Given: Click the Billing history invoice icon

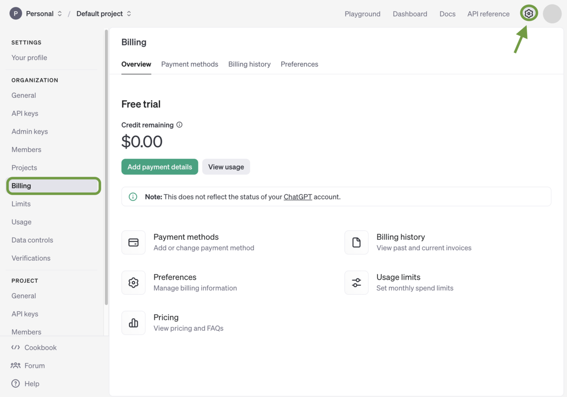Looking at the screenshot, I should pos(356,242).
